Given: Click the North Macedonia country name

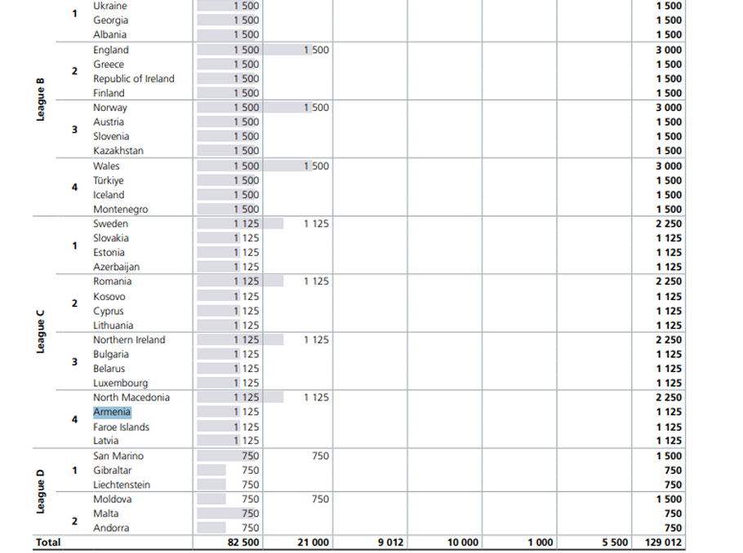Looking at the screenshot, I should 131,397.
